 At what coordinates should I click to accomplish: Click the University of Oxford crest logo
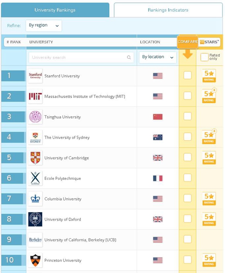[35, 219]
